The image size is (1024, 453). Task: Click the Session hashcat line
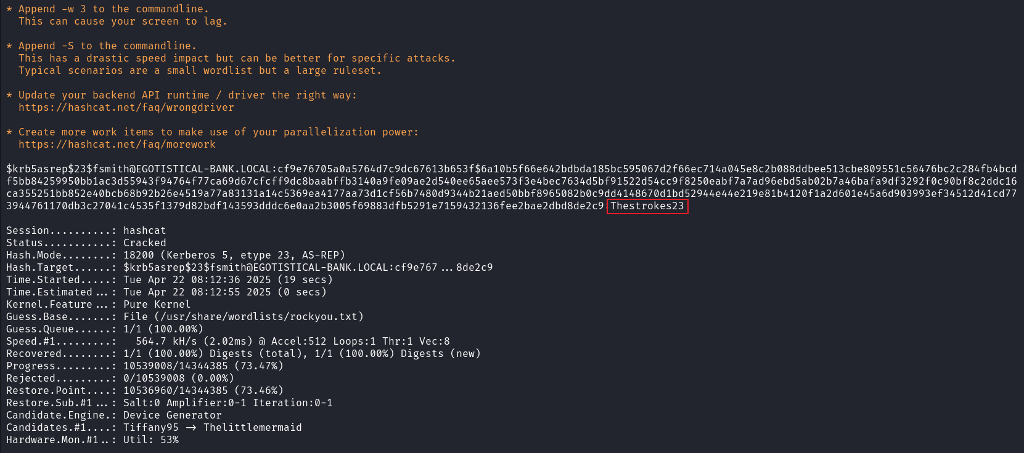(86, 230)
